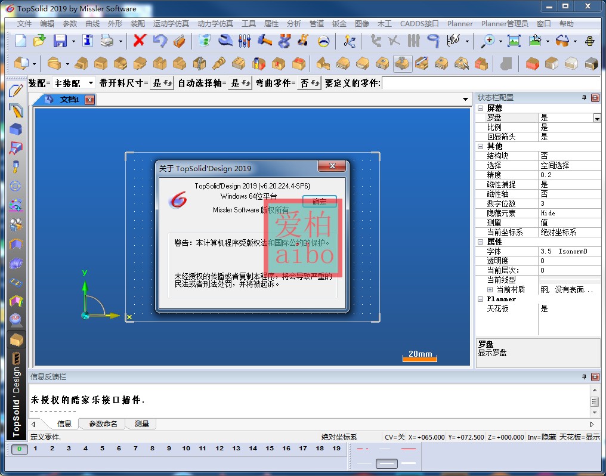Image resolution: width=606 pixels, height=476 pixels.
Task: Select the thick white line width swatch
Action: (409, 463)
